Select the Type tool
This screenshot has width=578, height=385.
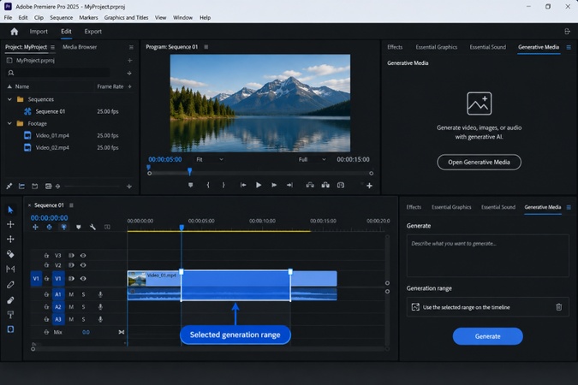10,315
